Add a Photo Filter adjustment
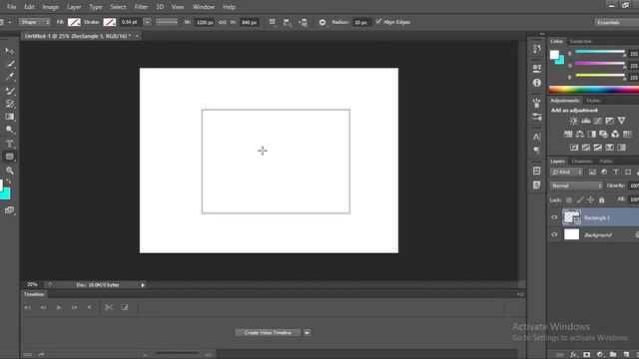The height and width of the screenshot is (359, 639). (603, 134)
